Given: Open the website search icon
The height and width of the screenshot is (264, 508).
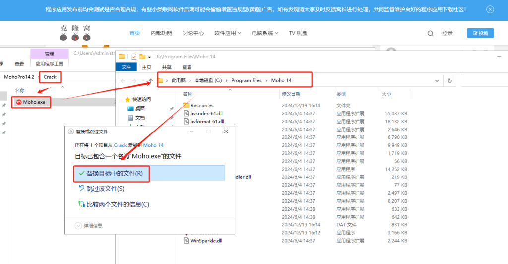Looking at the screenshot, I should [x=430, y=33].
